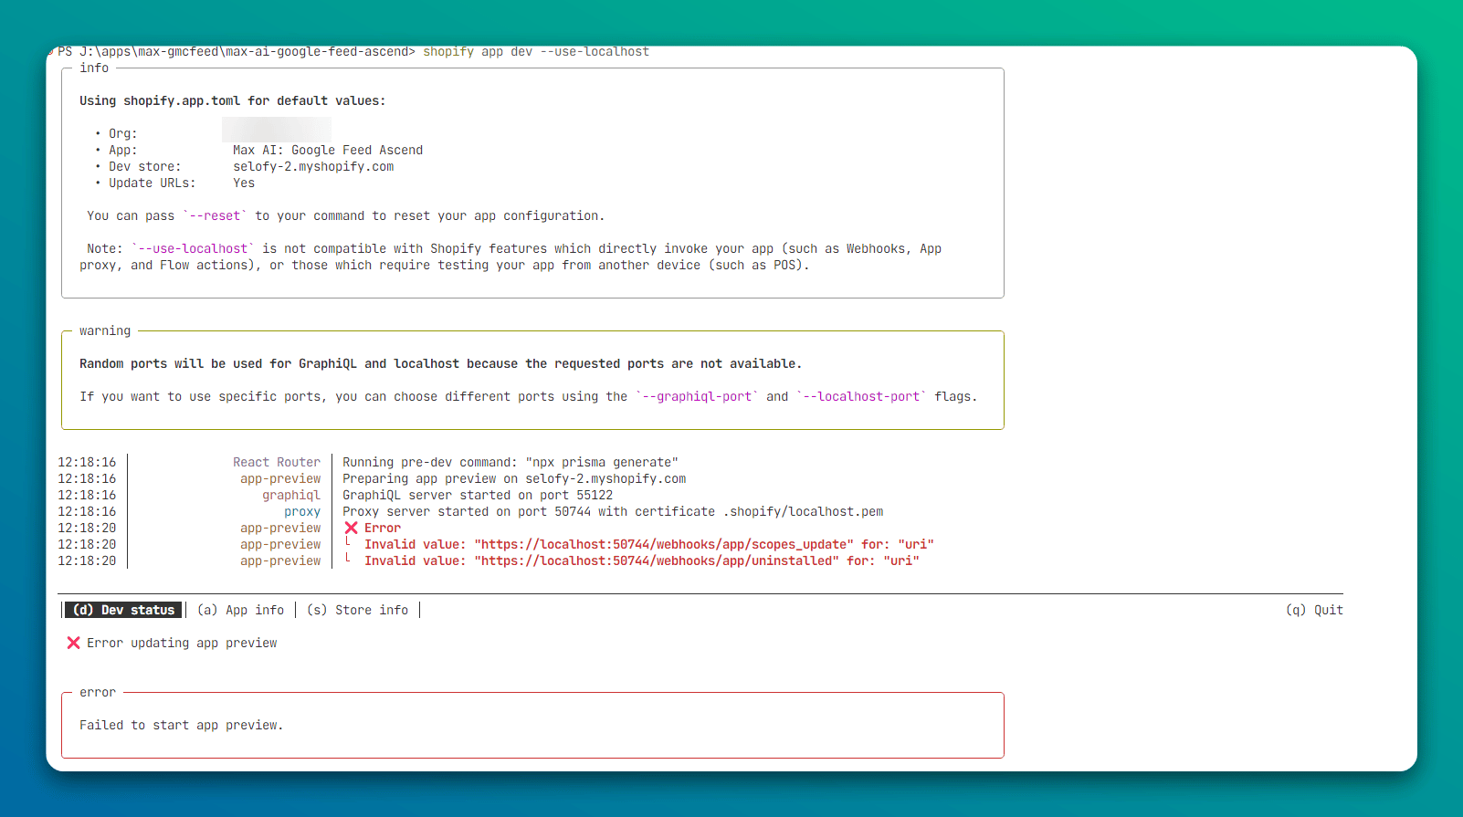
Task: Open the app/uninstalled webhook URL
Action: tap(657, 561)
